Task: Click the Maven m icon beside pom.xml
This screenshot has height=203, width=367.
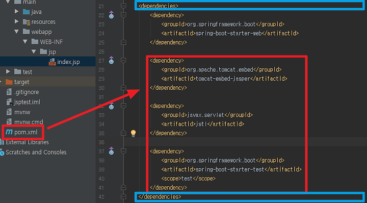Action: coord(9,132)
